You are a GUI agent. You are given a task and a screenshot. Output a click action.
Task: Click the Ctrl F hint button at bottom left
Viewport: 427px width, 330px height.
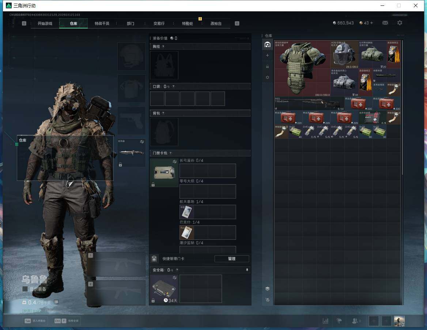(x=67, y=321)
